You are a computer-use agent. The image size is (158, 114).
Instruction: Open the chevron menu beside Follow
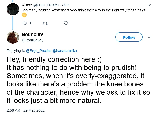149,37
